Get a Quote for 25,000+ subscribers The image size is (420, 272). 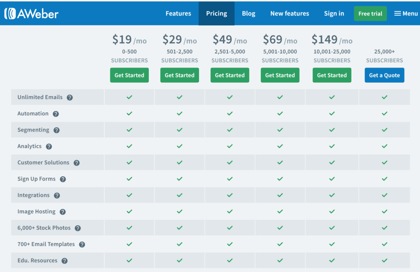(384, 75)
